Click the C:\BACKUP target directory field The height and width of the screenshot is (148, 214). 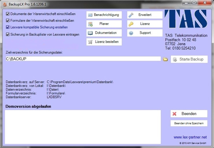[x=83, y=59]
